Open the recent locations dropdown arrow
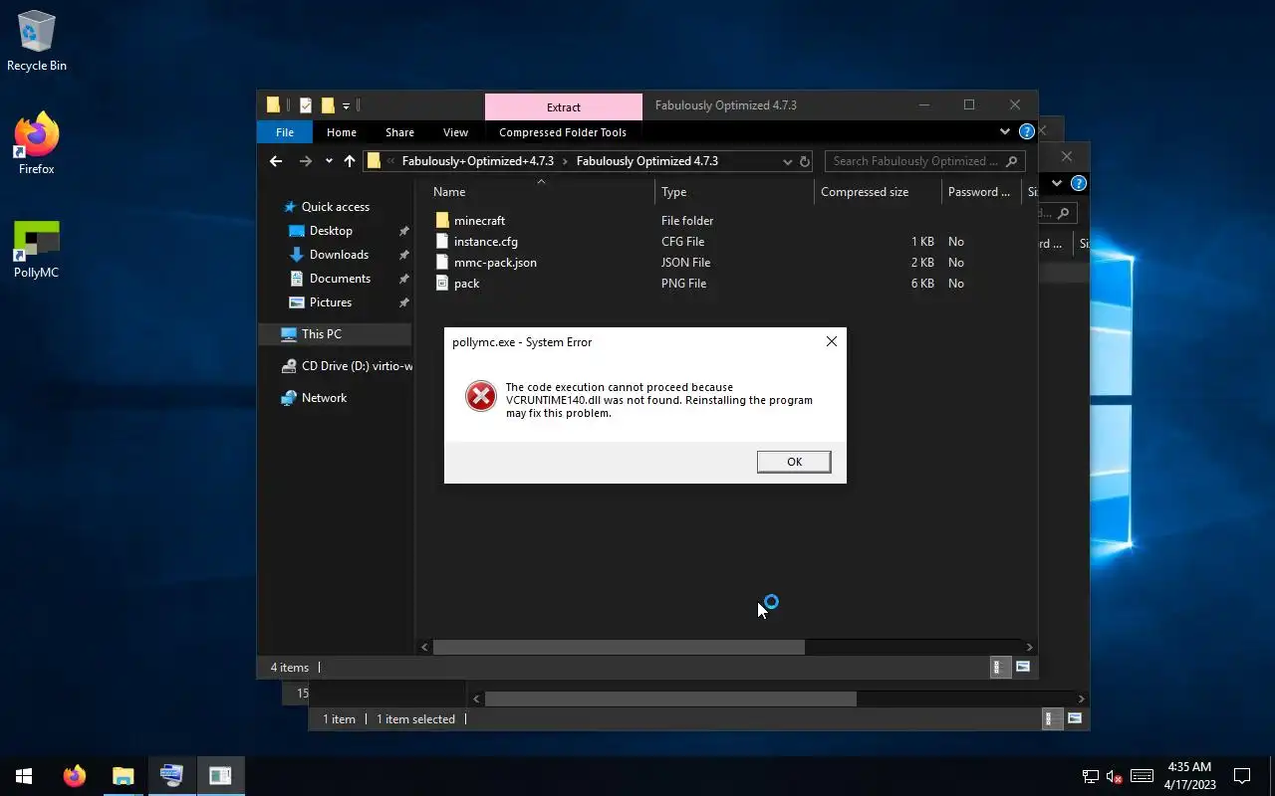 pos(329,161)
